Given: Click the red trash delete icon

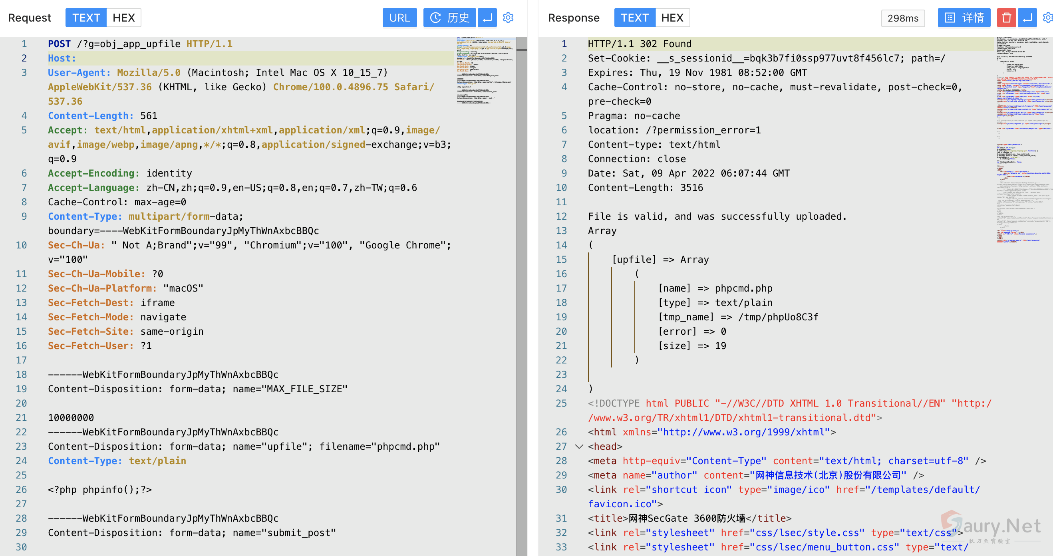Looking at the screenshot, I should point(1006,18).
